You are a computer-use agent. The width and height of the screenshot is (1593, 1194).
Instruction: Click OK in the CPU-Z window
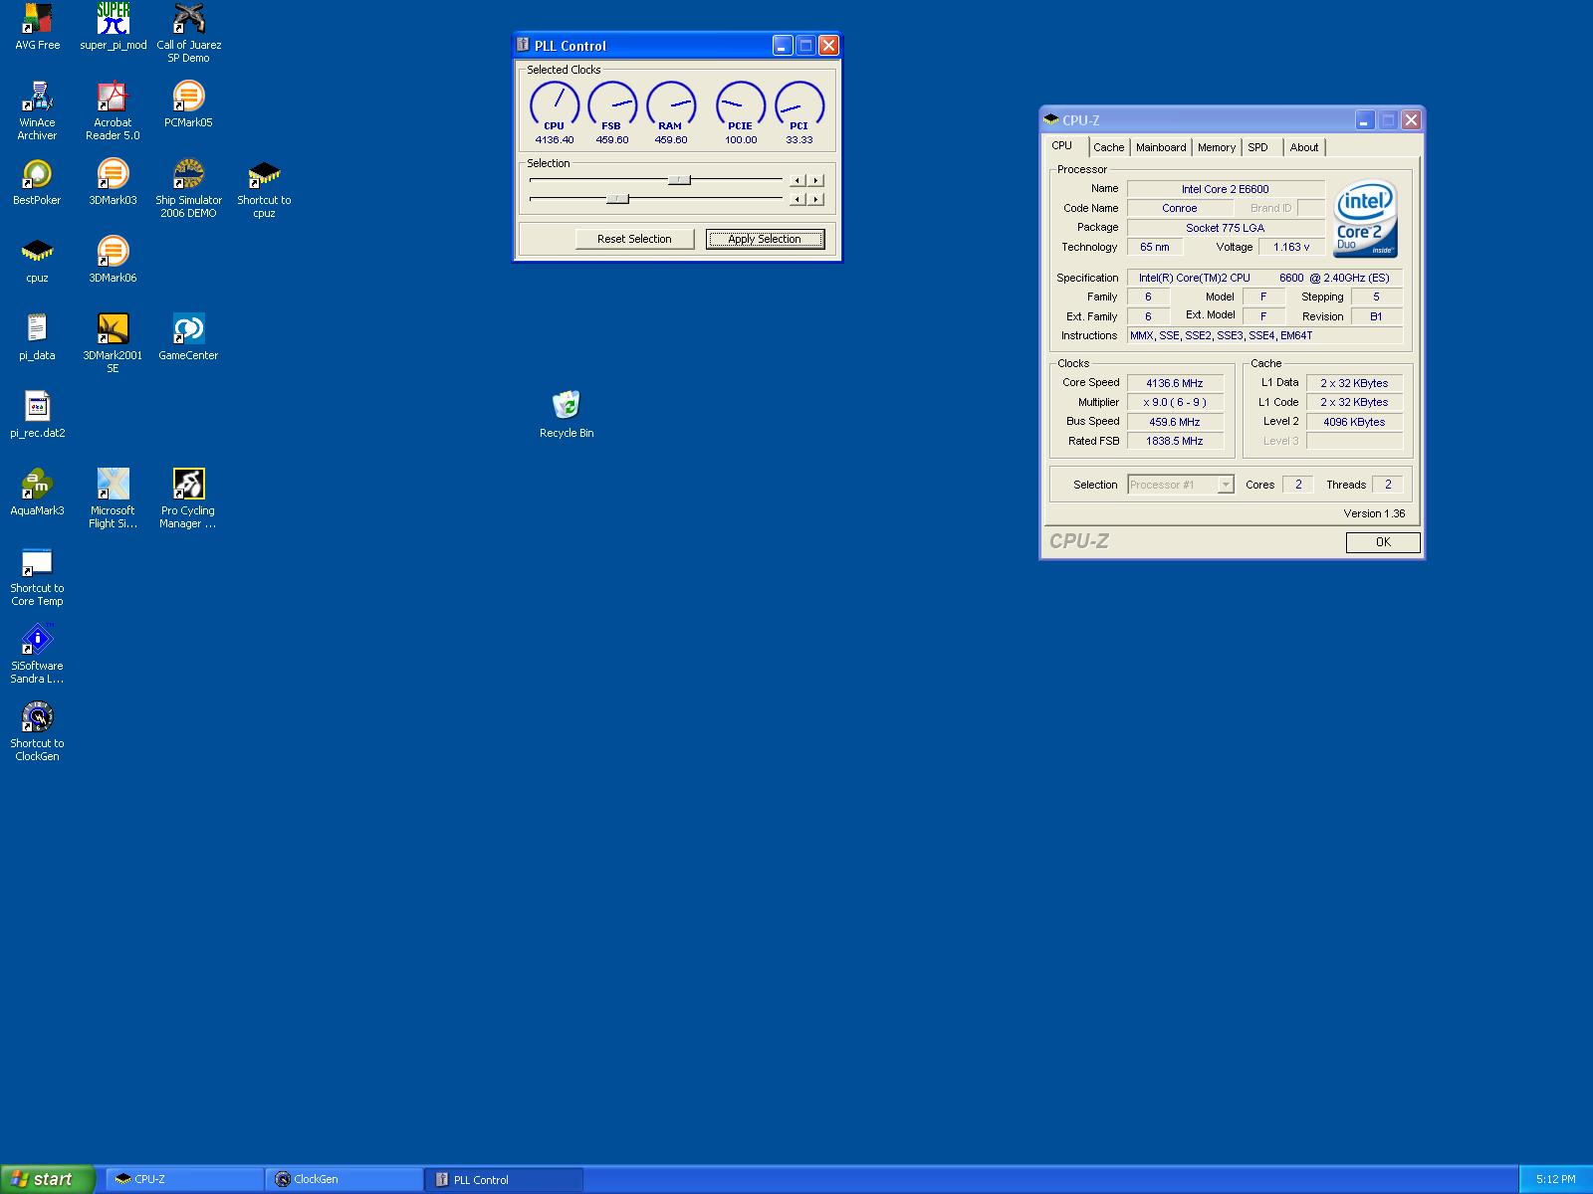[1383, 542]
